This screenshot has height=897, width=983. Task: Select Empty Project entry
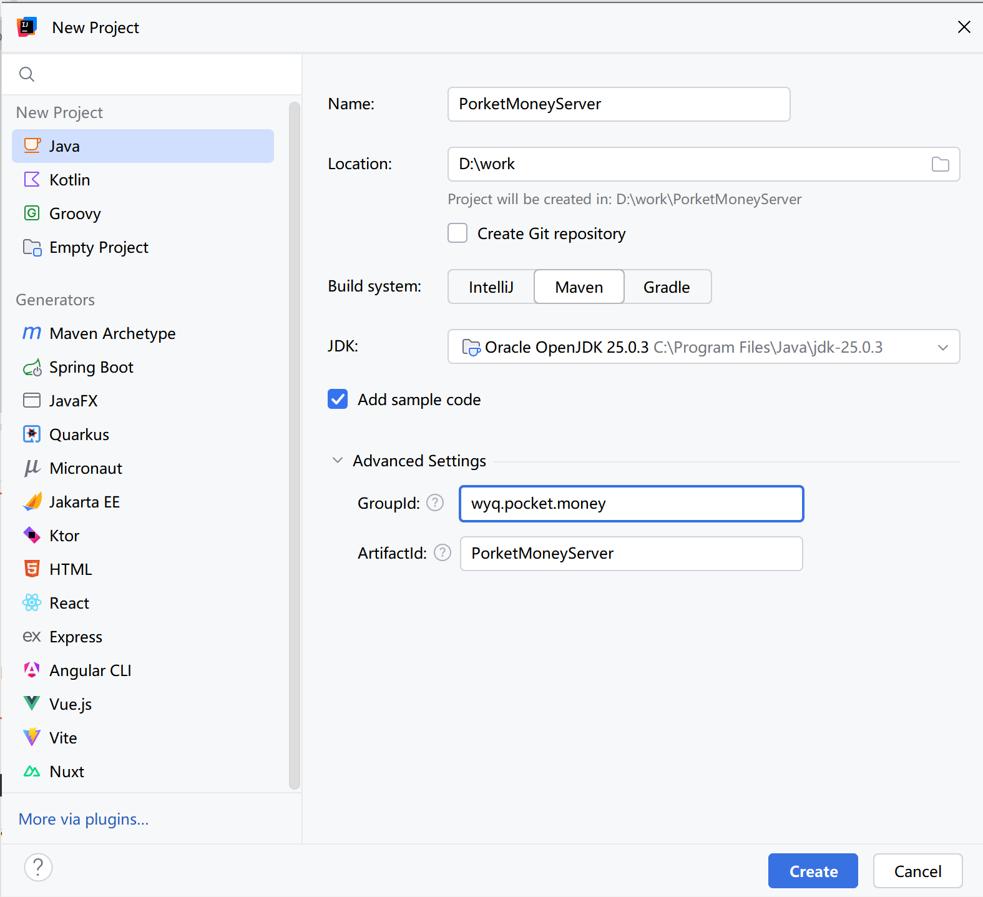pos(143,247)
